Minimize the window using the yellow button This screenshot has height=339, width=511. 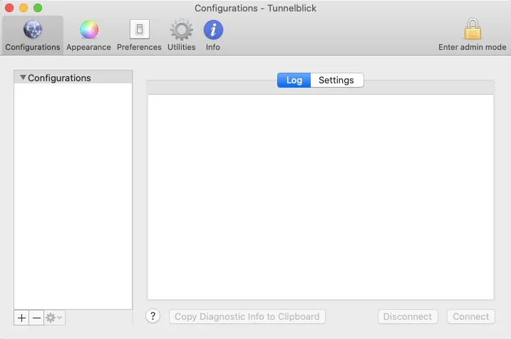click(x=24, y=8)
